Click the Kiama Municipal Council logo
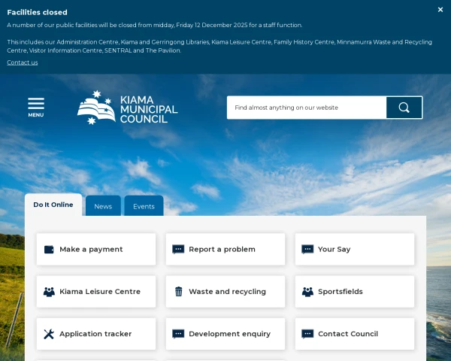Image resolution: width=451 pixels, height=361 pixels. 128,108
